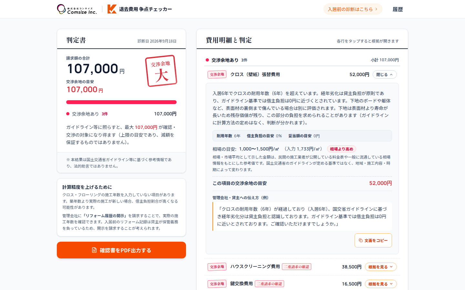Copy the message with 文面をコピー

[x=373, y=240]
